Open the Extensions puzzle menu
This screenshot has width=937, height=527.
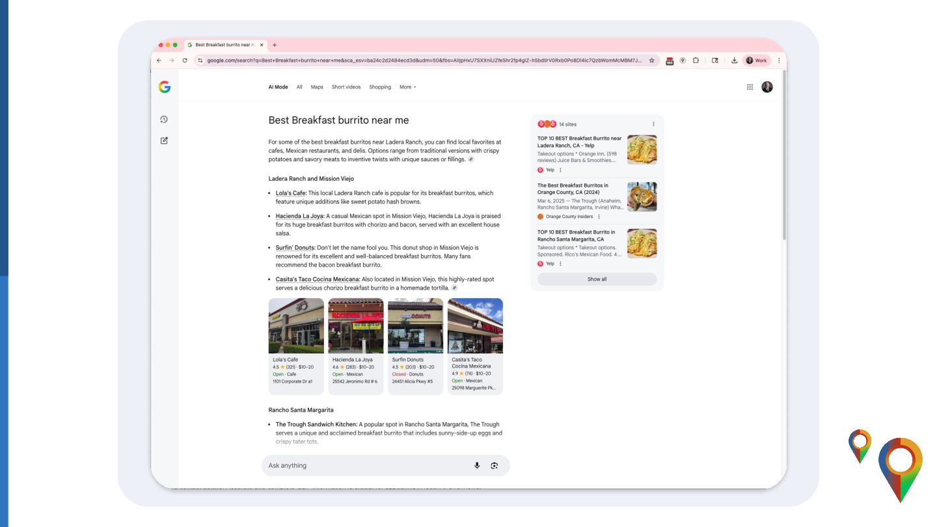point(696,61)
